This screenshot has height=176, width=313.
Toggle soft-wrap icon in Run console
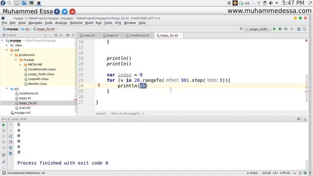coord(11,136)
